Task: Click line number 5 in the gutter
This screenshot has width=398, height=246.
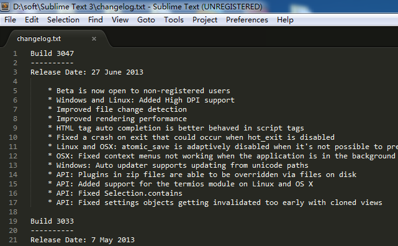Action: click(x=16, y=91)
